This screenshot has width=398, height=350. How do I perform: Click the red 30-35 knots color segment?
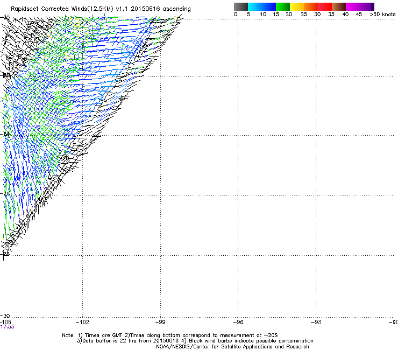(325, 6)
